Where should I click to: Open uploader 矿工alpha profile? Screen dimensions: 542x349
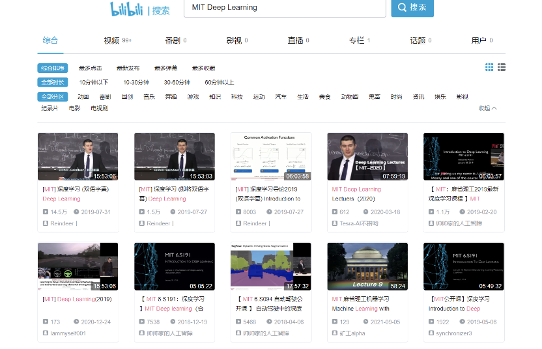click(x=352, y=333)
